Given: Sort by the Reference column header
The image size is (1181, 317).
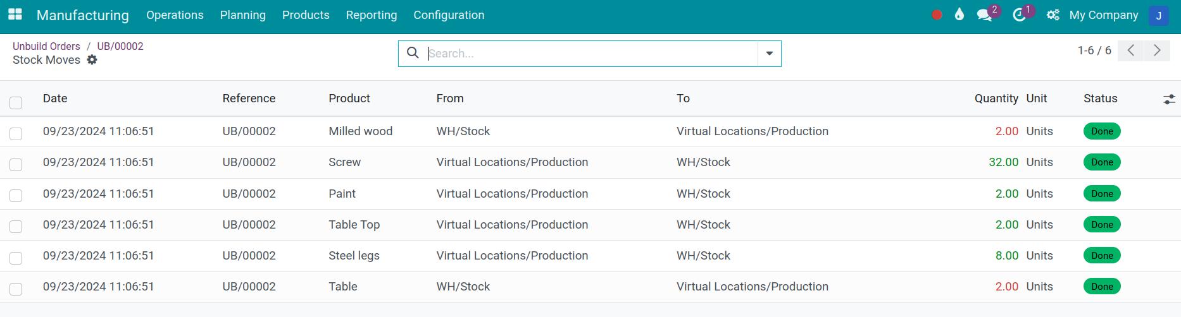Looking at the screenshot, I should [249, 99].
